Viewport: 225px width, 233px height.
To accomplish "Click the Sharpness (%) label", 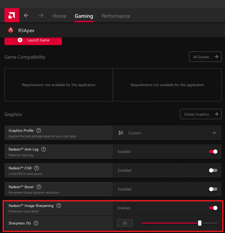I will pos(20,223).
